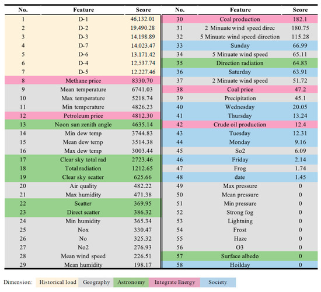This screenshot has height=292, width=321.
Task: Select the Integrate Energy legend swatch
Action: [x=175, y=282]
